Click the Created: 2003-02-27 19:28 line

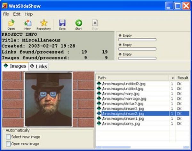tap(38, 46)
